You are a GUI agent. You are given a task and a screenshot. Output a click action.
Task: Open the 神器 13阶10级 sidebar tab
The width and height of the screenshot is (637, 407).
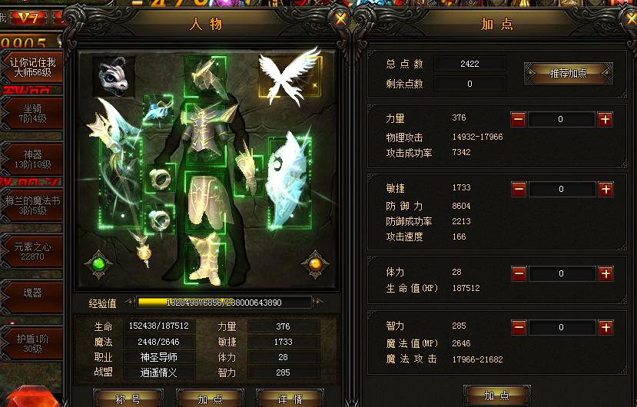[32, 159]
